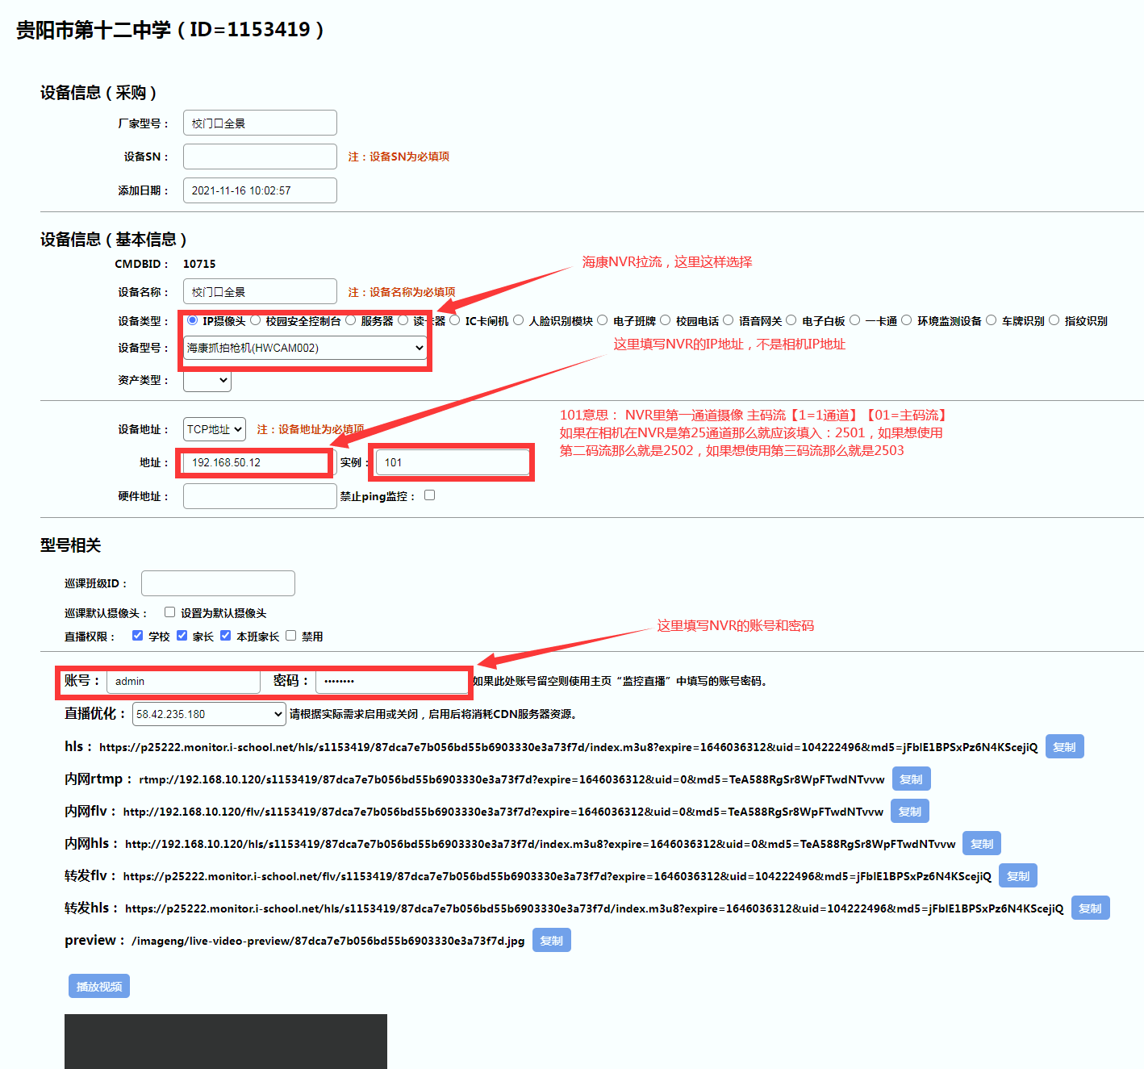The height and width of the screenshot is (1069, 1144).
Task: Open the TCP地址 type dropdown
Action: [215, 429]
